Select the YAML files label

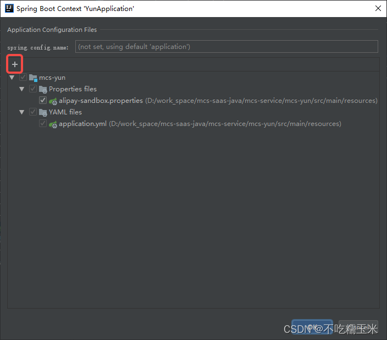pos(65,112)
